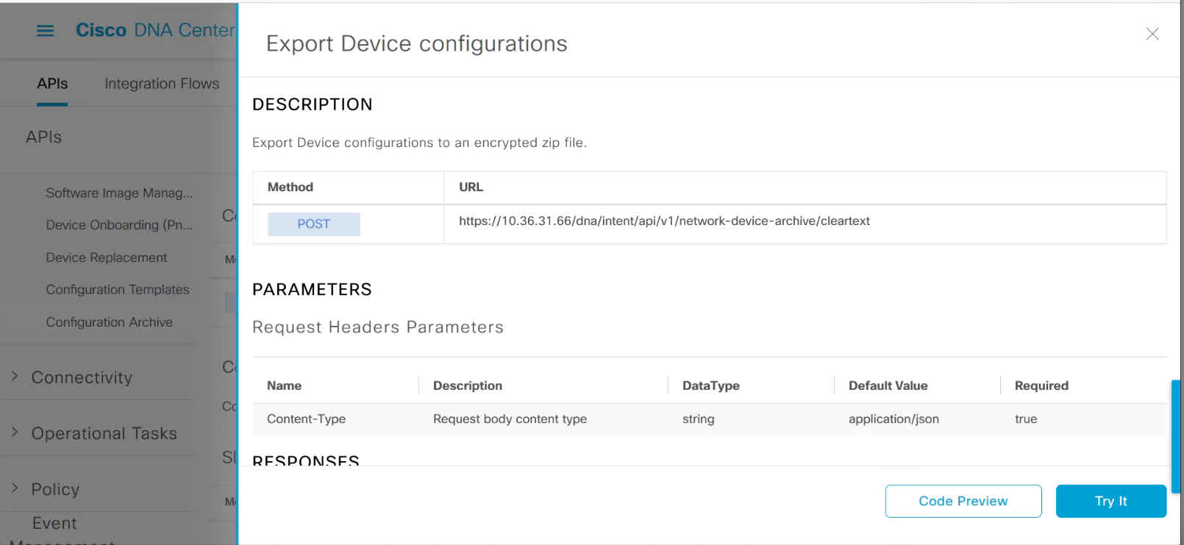Select the description sentence about encrypted zip
This screenshot has width=1184, height=545.
tap(419, 143)
